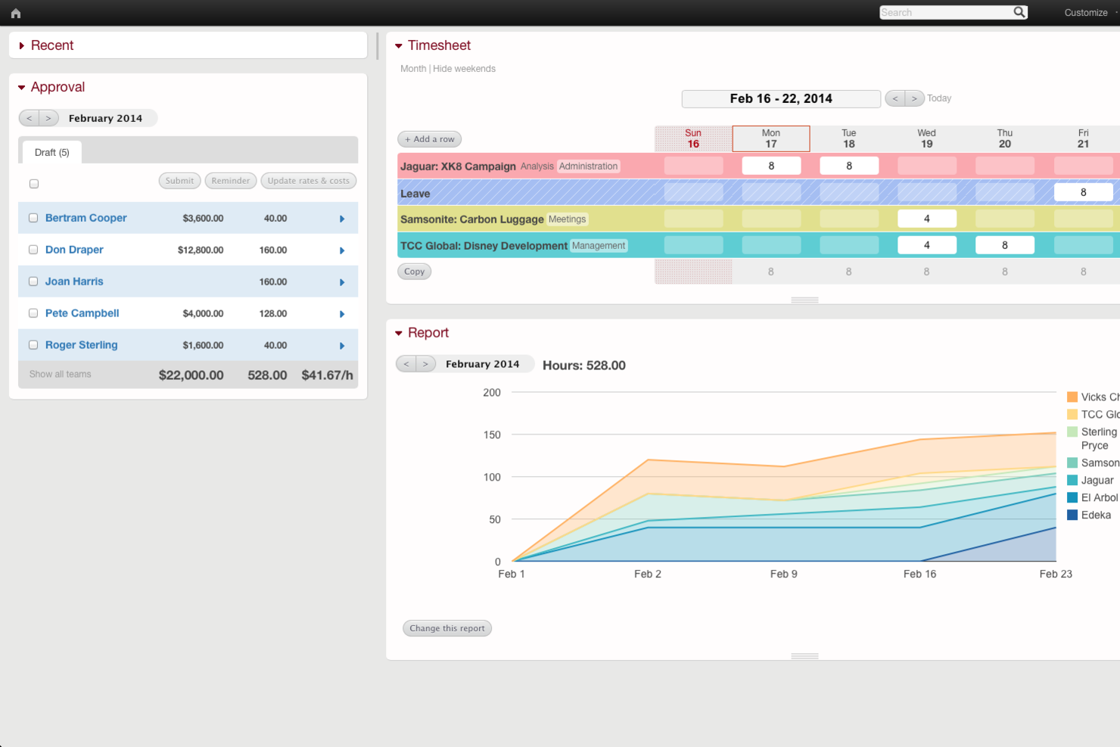Click the Submit button
1120x747 pixels.
pos(179,180)
